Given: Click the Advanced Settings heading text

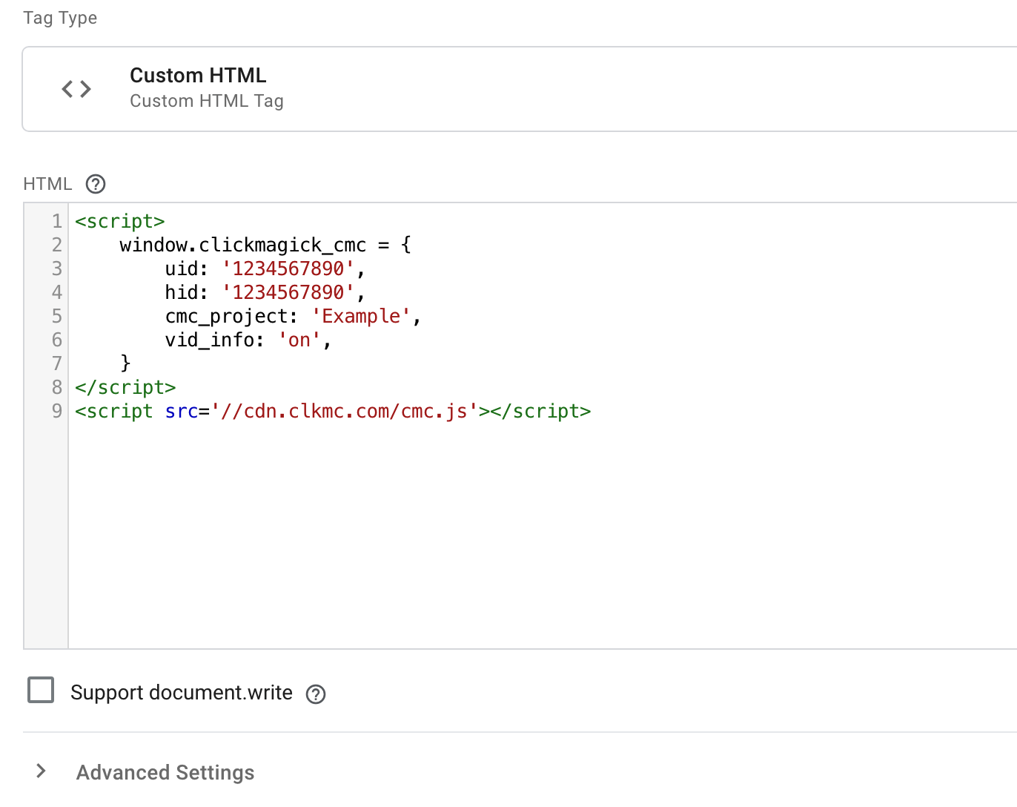Looking at the screenshot, I should [x=165, y=772].
